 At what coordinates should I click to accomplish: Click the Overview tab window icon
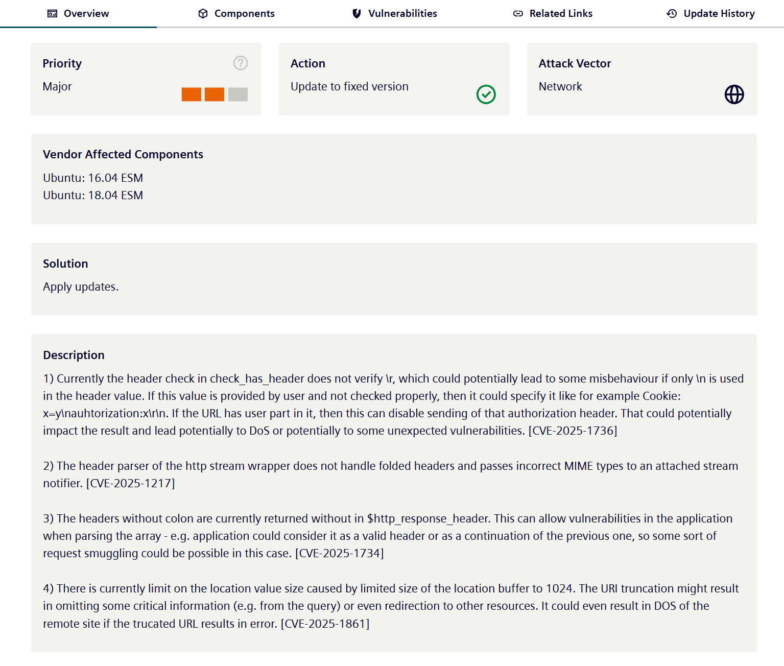click(52, 14)
